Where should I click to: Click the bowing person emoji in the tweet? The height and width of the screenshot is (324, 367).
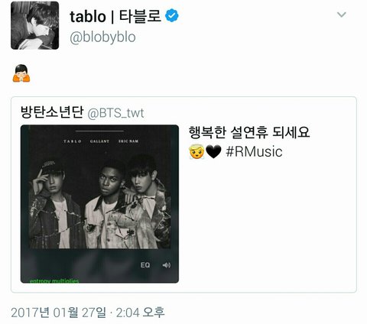21,73
